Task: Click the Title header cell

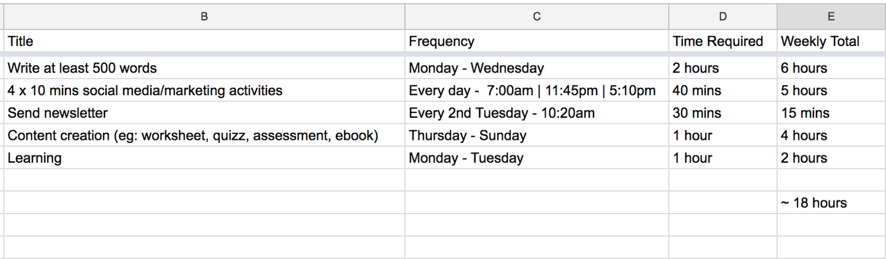Action: 204,41
